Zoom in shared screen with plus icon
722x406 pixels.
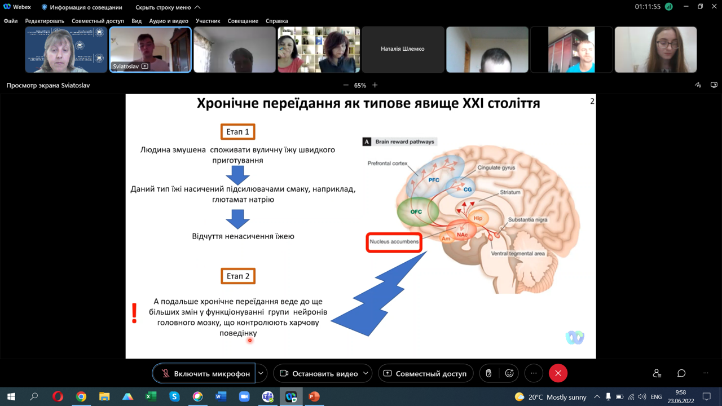[375, 85]
